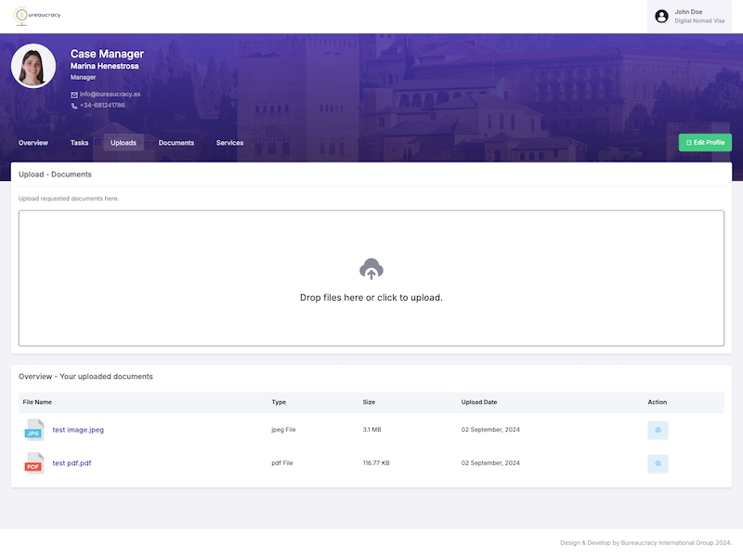Click John Doe account name

tap(688, 12)
